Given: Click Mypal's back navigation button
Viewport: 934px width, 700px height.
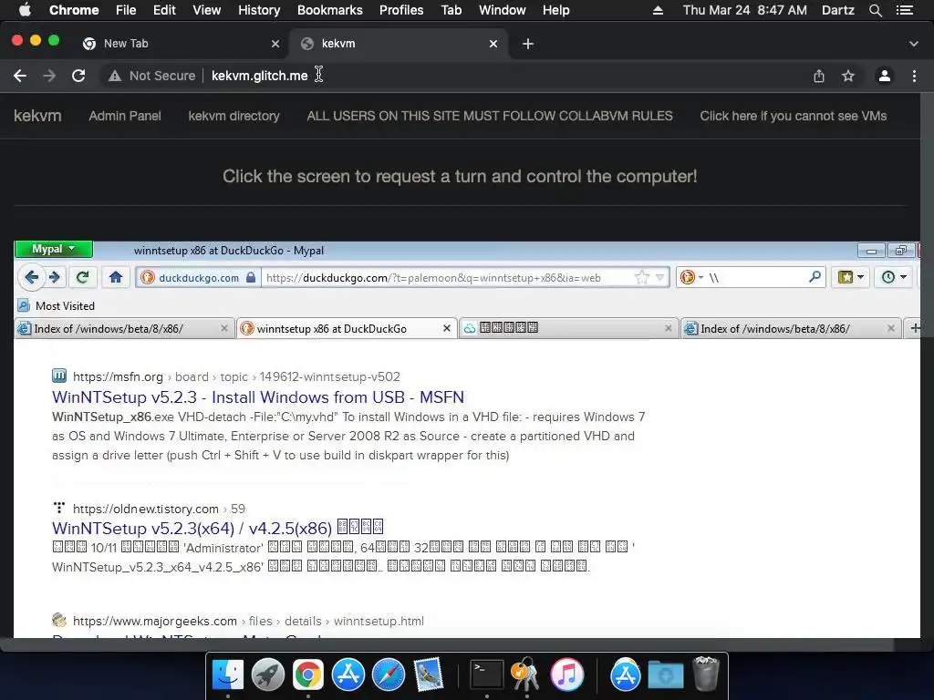Looking at the screenshot, I should [x=31, y=277].
